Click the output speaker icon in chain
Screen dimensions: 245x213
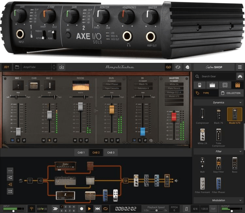pyautogui.click(x=176, y=181)
